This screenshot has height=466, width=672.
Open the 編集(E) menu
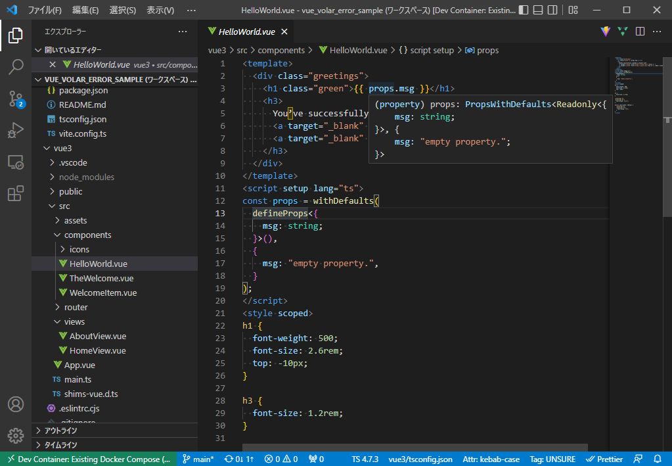85,10
